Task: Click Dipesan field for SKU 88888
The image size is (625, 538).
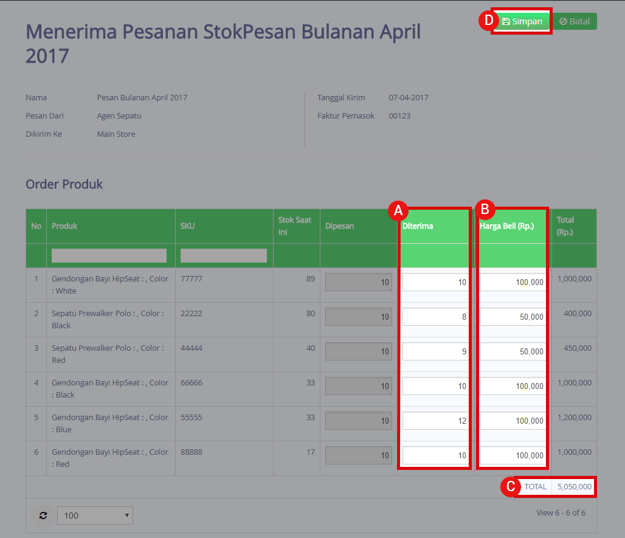Action: tap(358, 455)
